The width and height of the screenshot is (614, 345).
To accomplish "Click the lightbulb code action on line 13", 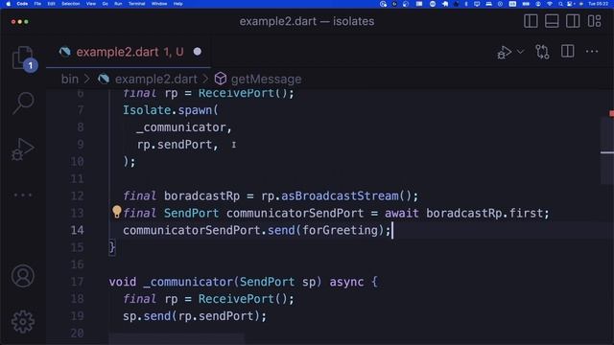I will click(117, 212).
